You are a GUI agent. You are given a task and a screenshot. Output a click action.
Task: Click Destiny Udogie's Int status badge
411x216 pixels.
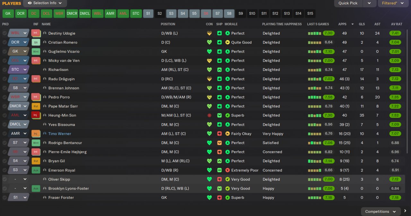[x=36, y=33]
